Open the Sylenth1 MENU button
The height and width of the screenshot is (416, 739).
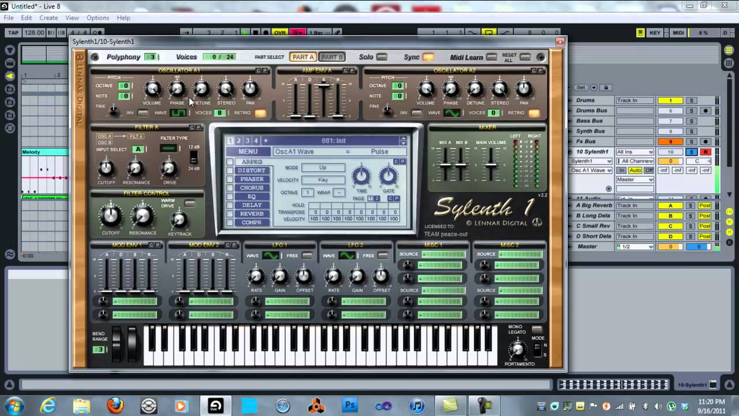(248, 151)
